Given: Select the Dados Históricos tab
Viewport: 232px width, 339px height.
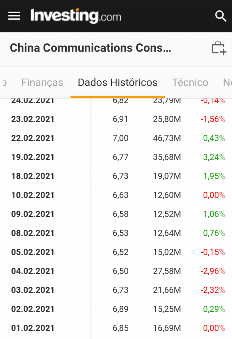Looking at the screenshot, I should (118, 82).
